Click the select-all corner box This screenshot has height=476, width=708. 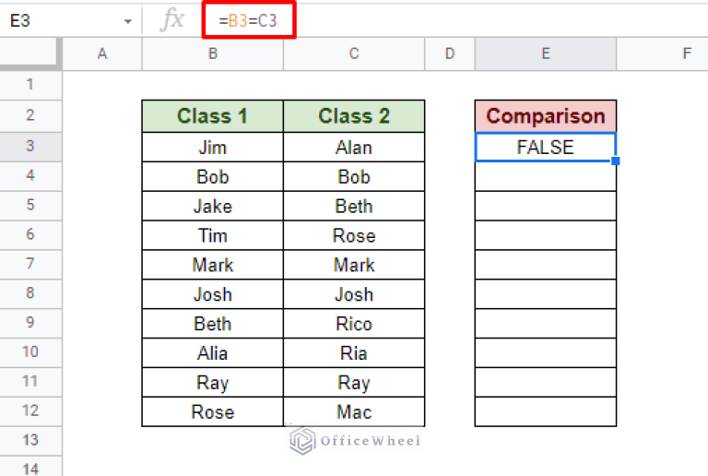[x=30, y=54]
